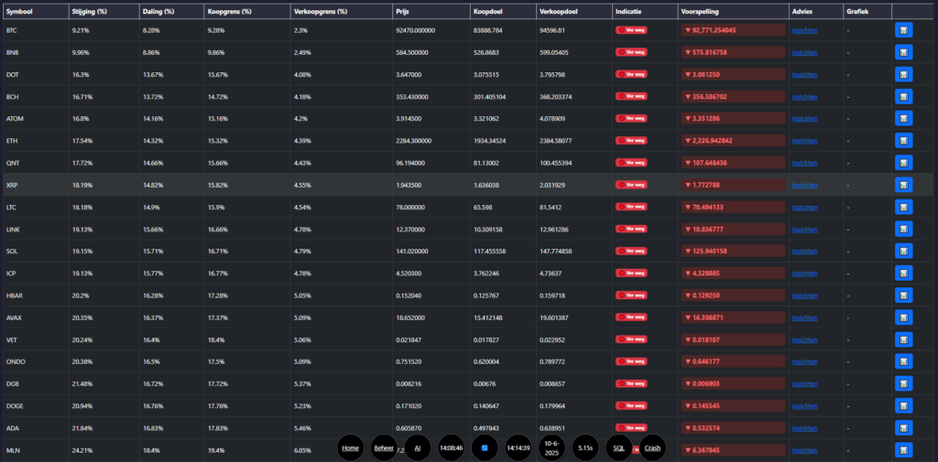Open the SQL page from bottom bar
938x462 pixels.
point(618,448)
